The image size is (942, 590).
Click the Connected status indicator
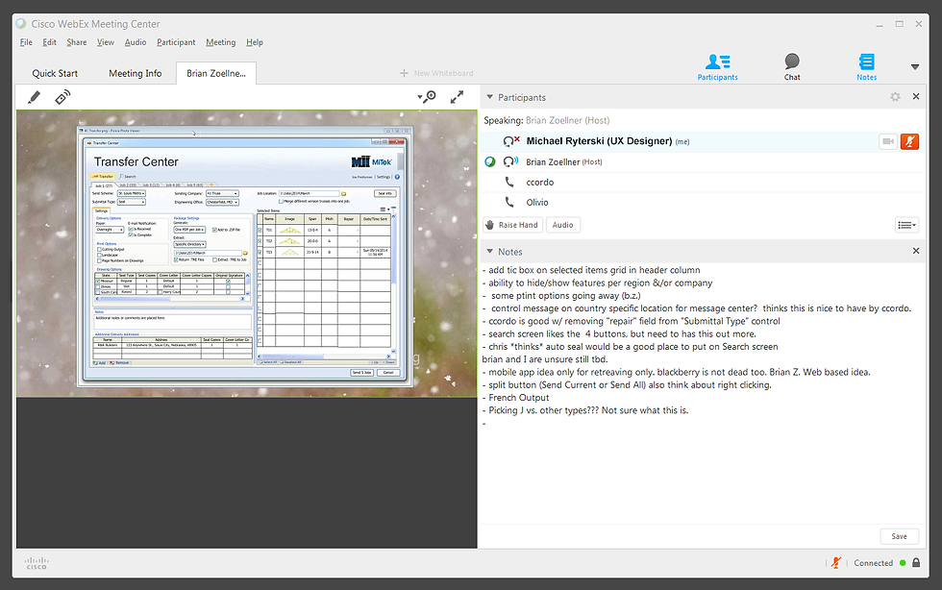coord(880,563)
